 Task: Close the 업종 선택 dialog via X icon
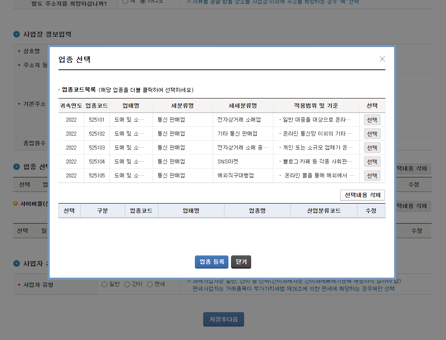pyautogui.click(x=382, y=58)
